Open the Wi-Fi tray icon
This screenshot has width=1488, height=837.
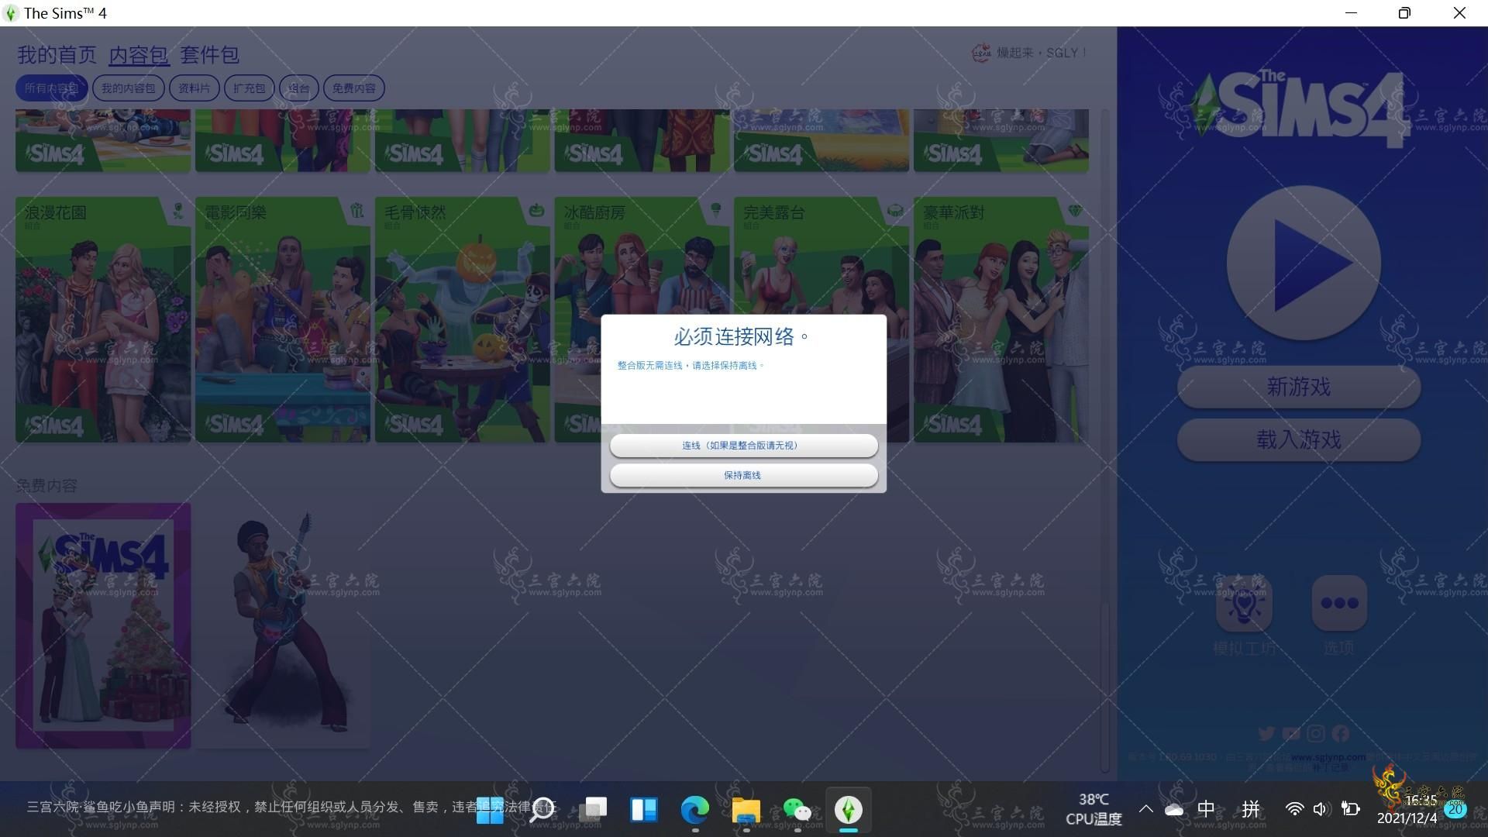[x=1294, y=810]
